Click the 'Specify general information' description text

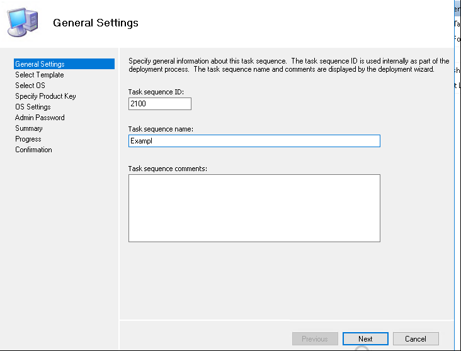pos(288,65)
